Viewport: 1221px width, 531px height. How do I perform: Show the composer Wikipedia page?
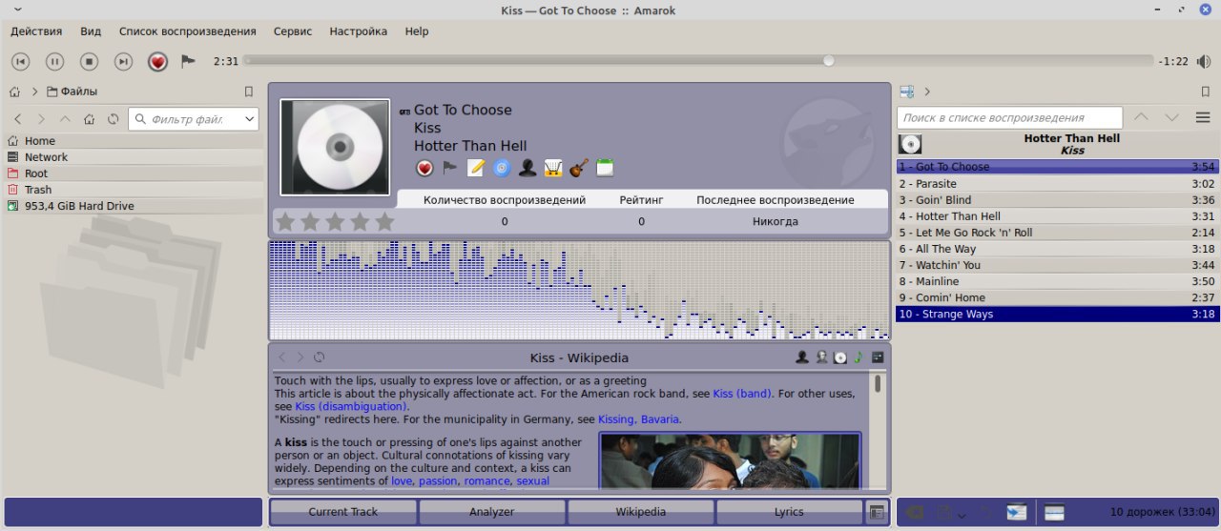821,357
